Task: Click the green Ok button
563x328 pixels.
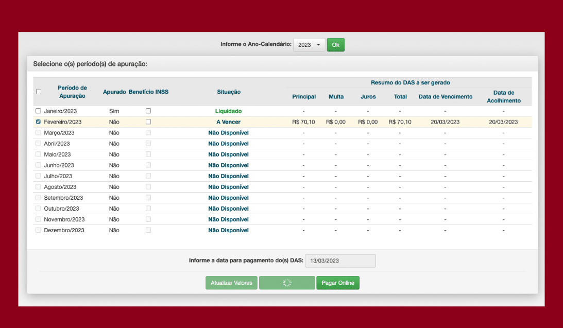Action: click(335, 45)
